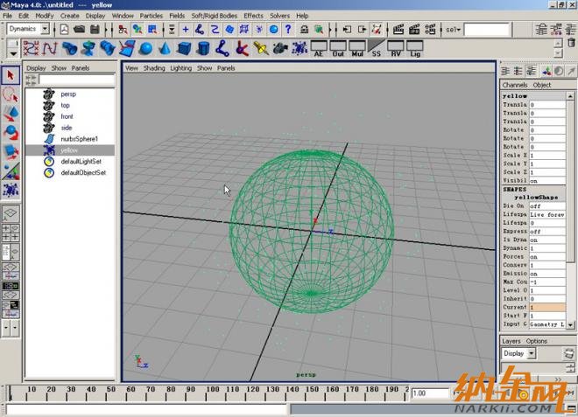Click the defaultLightSet item in outliner
This screenshot has height=417, width=578.
(x=82, y=162)
